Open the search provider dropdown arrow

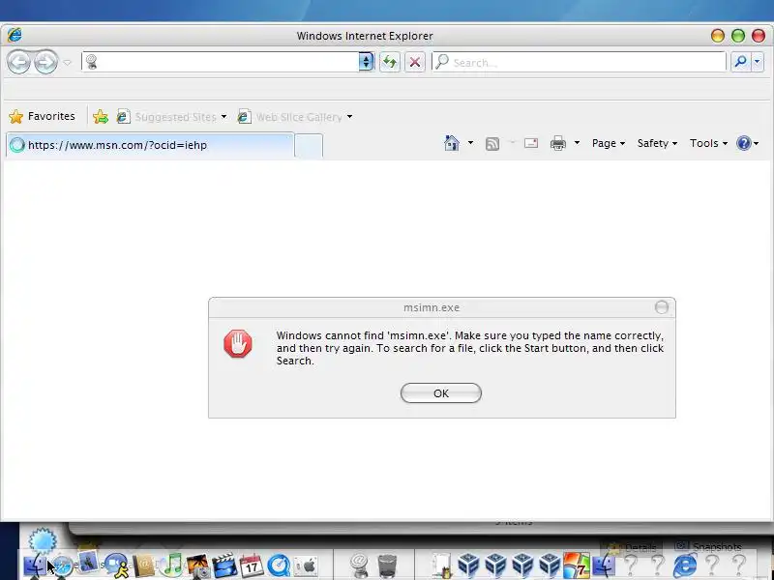(x=758, y=62)
